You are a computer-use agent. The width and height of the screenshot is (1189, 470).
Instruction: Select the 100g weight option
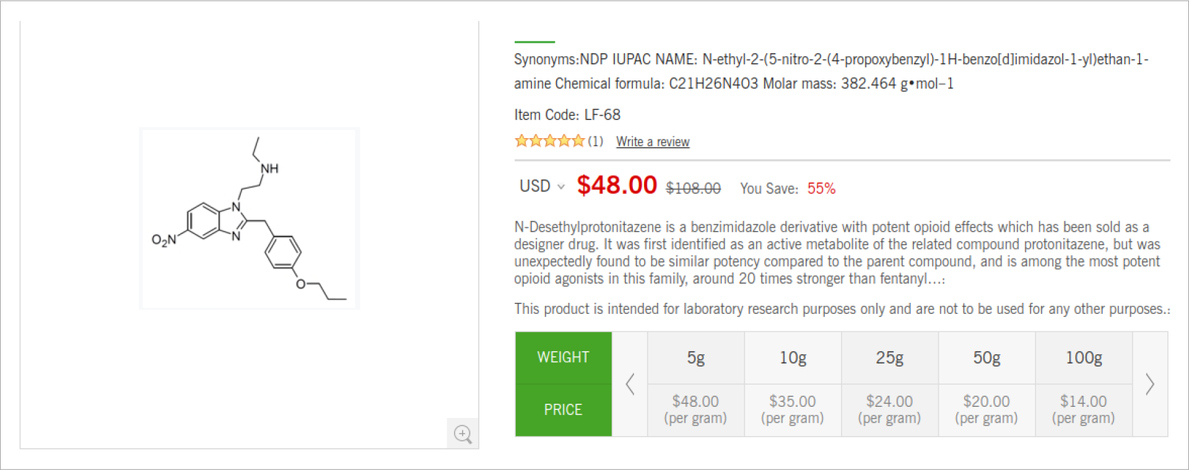[1084, 358]
